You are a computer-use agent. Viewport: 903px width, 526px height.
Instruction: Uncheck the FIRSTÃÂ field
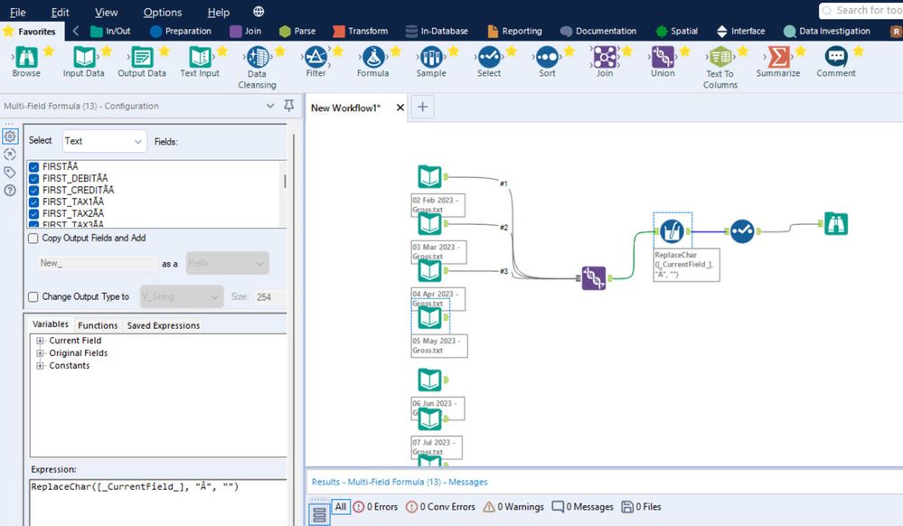33,167
